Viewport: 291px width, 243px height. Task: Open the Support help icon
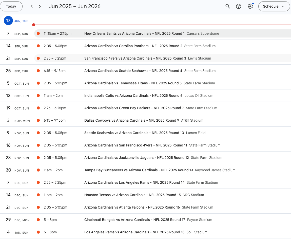[x=239, y=6]
